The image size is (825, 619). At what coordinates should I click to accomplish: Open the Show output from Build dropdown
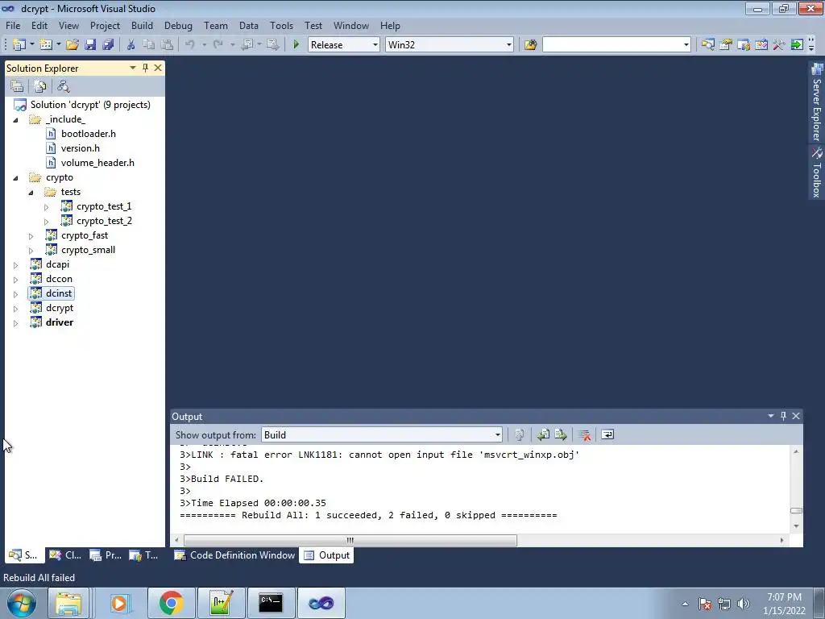click(497, 434)
